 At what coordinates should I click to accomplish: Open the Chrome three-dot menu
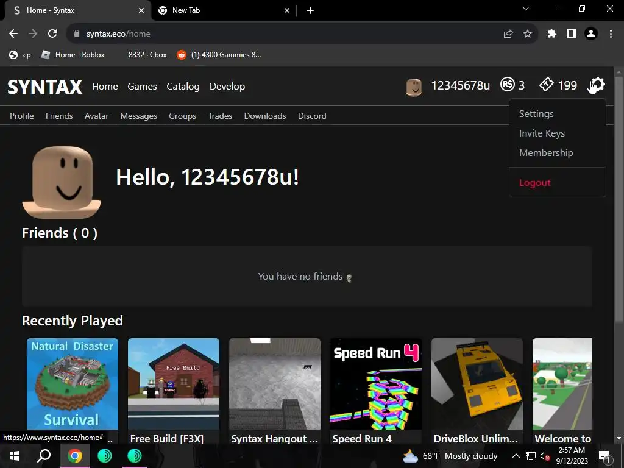[x=611, y=34]
